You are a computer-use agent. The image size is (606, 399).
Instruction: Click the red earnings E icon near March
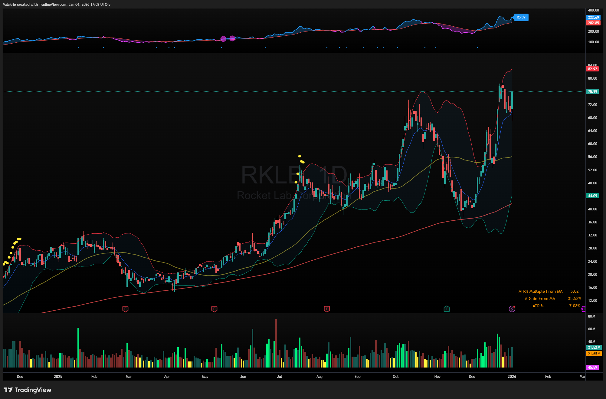tap(125, 309)
